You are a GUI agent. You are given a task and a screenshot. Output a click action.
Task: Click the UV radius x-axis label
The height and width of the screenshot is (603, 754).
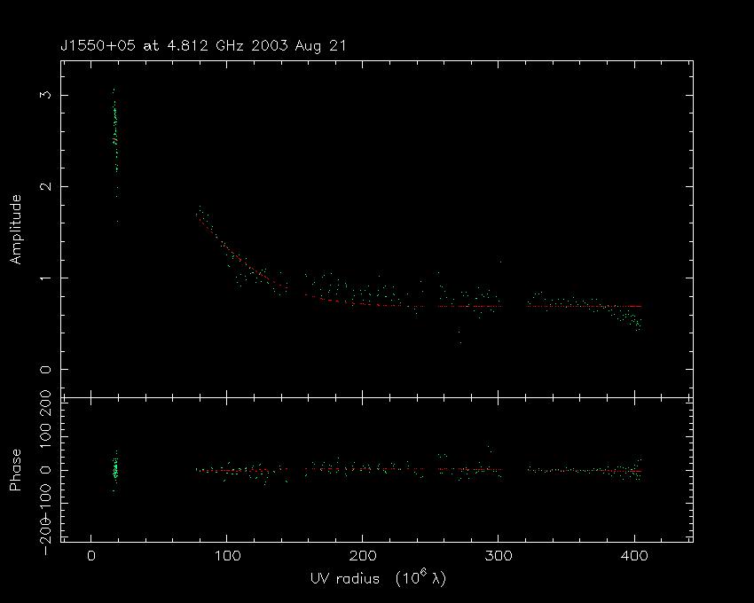point(379,578)
